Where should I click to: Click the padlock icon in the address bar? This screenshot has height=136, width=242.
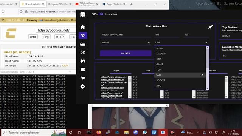click(26, 12)
